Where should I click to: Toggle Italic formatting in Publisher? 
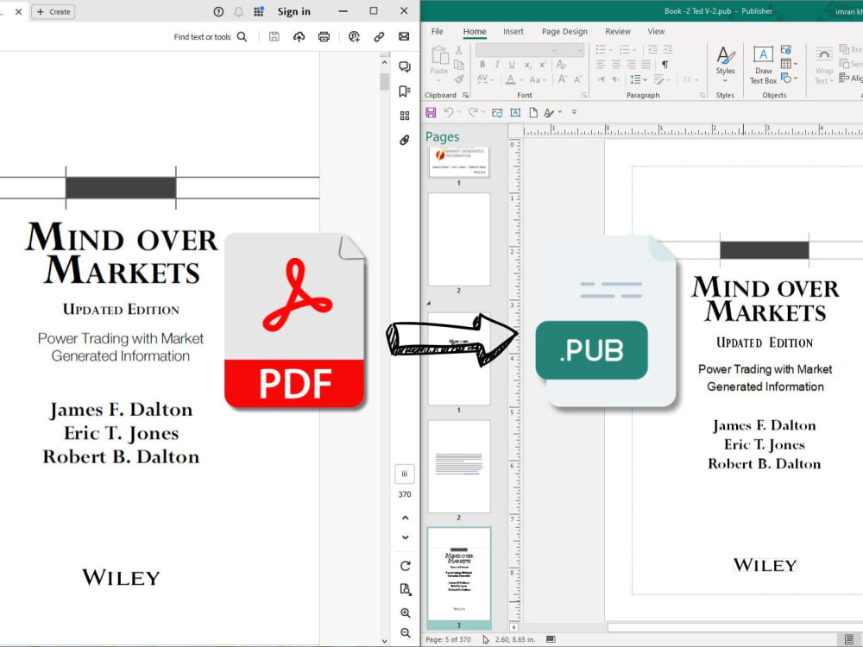pyautogui.click(x=497, y=65)
